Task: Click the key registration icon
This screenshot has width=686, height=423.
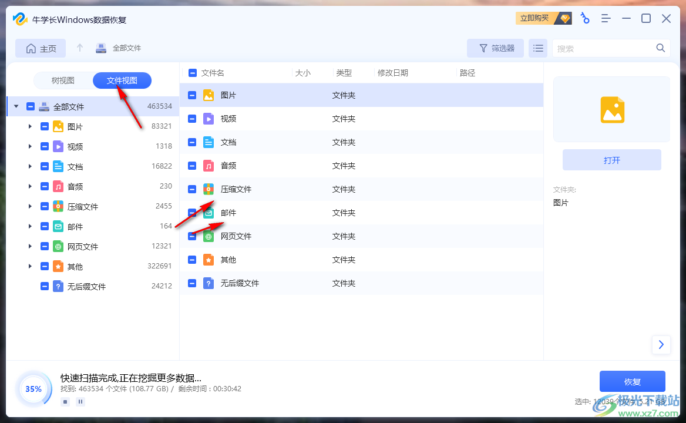Action: [x=585, y=18]
